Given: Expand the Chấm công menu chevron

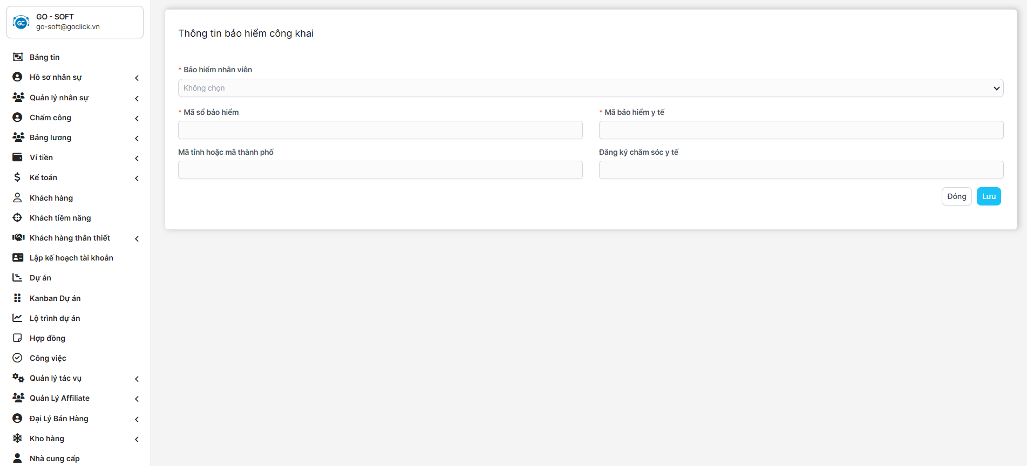Looking at the screenshot, I should tap(137, 118).
